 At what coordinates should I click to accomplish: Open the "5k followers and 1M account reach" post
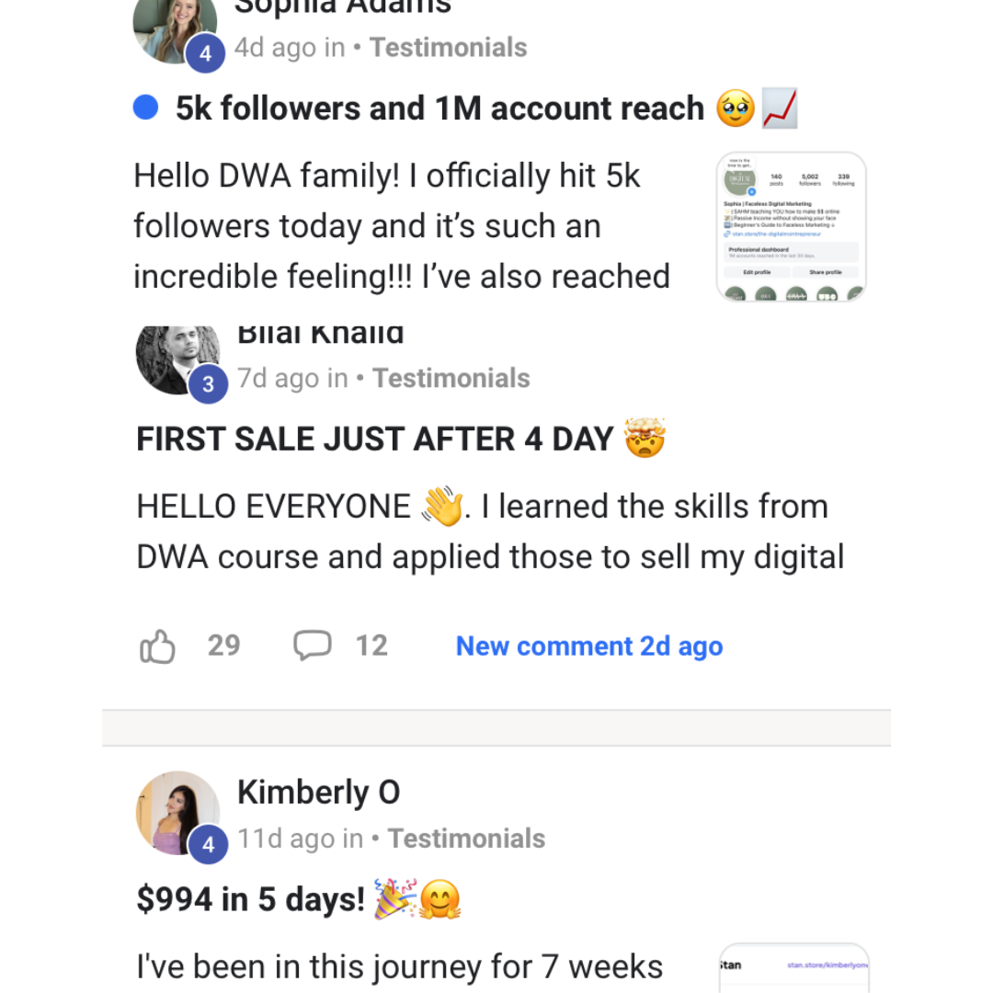[439, 108]
